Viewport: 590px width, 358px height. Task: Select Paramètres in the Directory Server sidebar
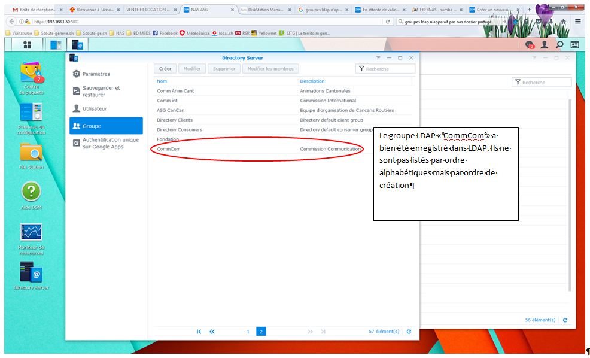coord(96,74)
